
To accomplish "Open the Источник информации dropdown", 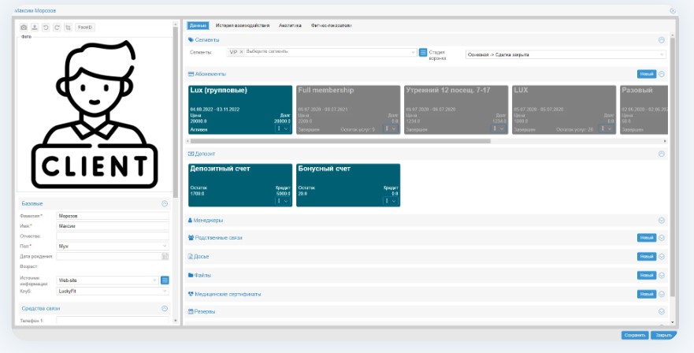I will coord(108,280).
